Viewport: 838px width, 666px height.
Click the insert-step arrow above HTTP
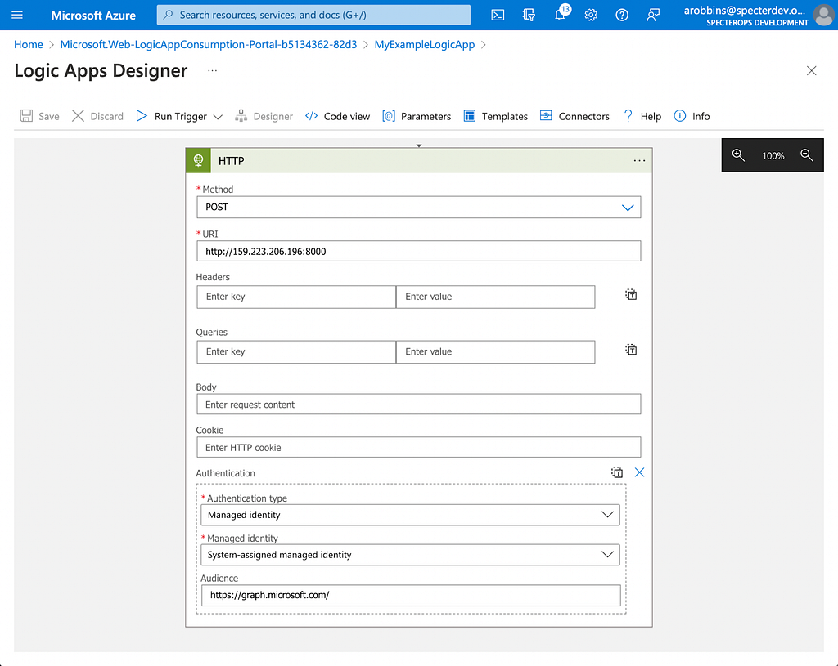419,145
